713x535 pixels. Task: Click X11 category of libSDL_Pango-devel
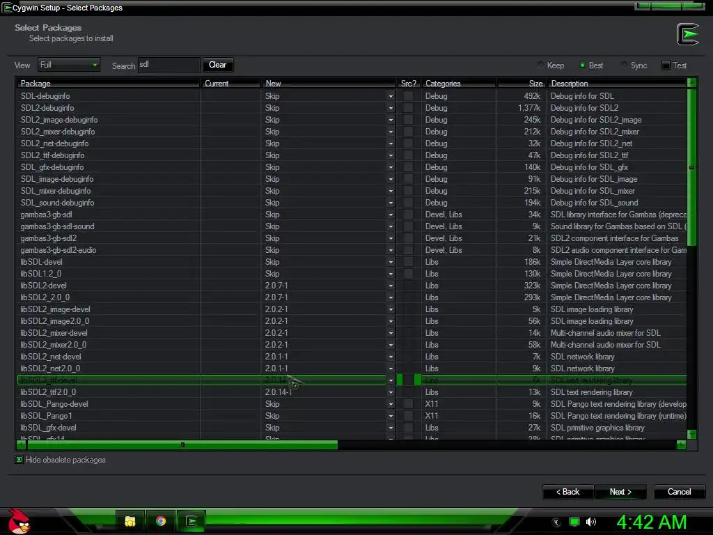coord(432,403)
